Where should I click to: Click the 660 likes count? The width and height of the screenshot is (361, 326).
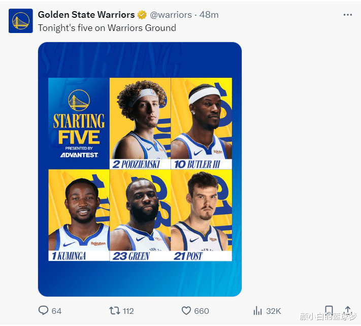(201, 311)
